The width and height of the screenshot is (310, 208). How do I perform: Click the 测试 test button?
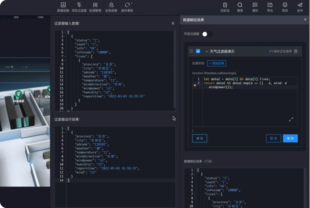tap(199, 138)
